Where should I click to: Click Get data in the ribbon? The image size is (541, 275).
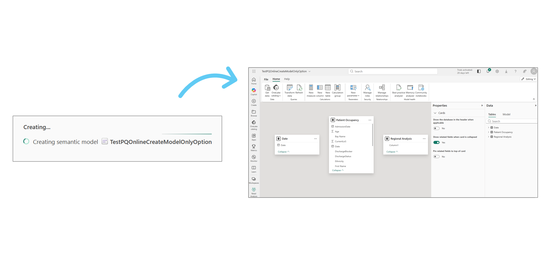267,91
